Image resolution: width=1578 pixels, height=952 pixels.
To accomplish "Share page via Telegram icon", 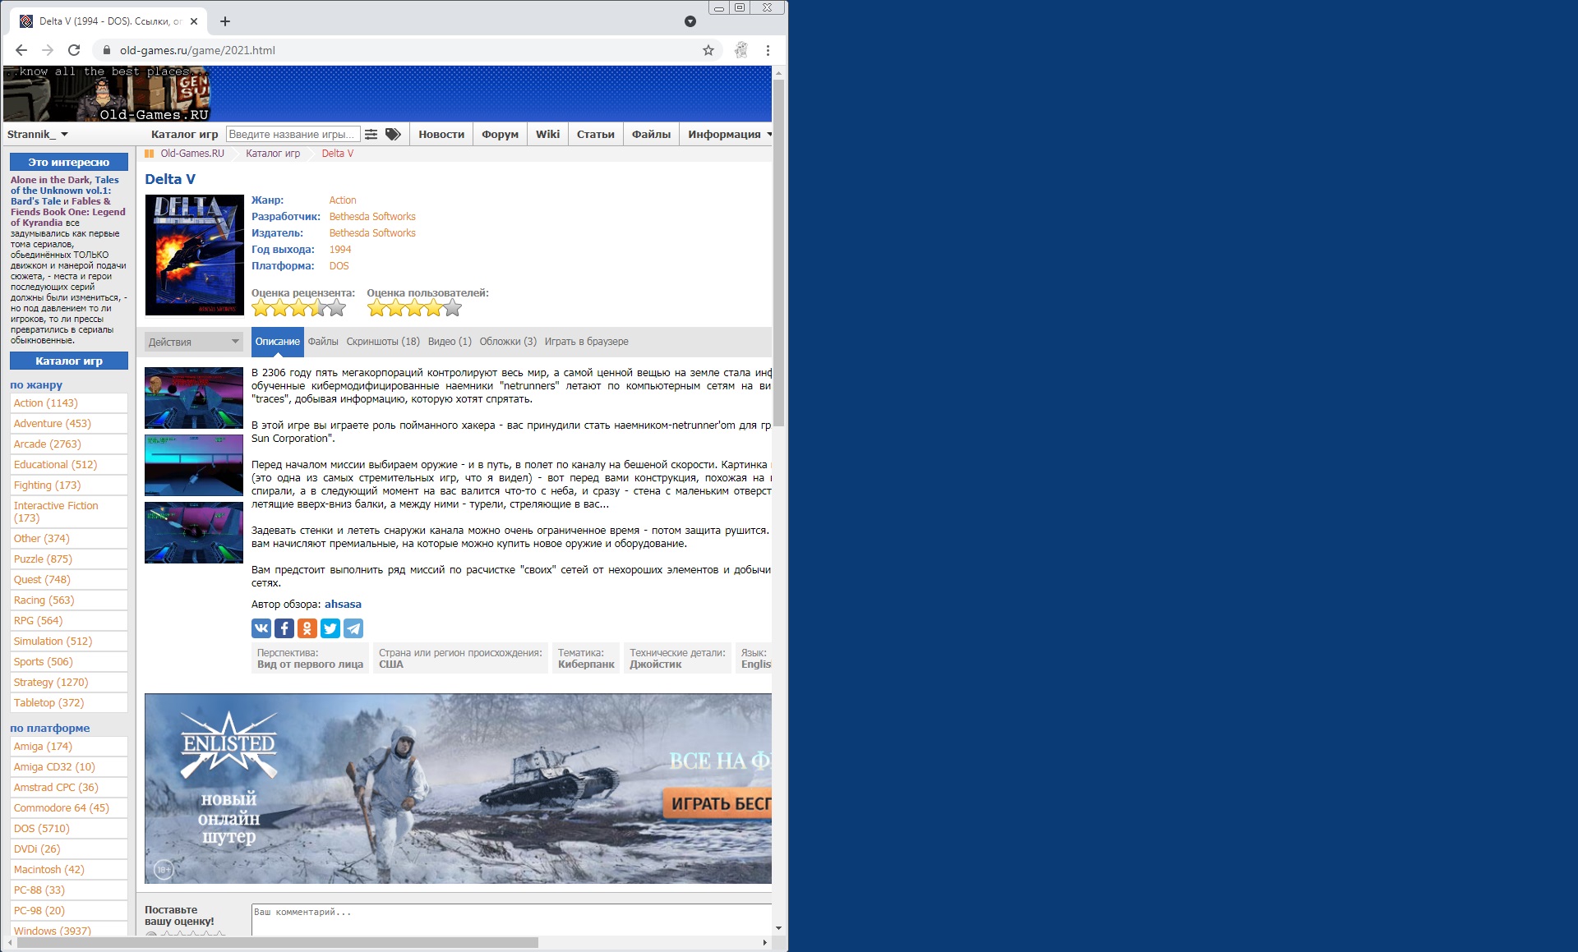I will [353, 628].
